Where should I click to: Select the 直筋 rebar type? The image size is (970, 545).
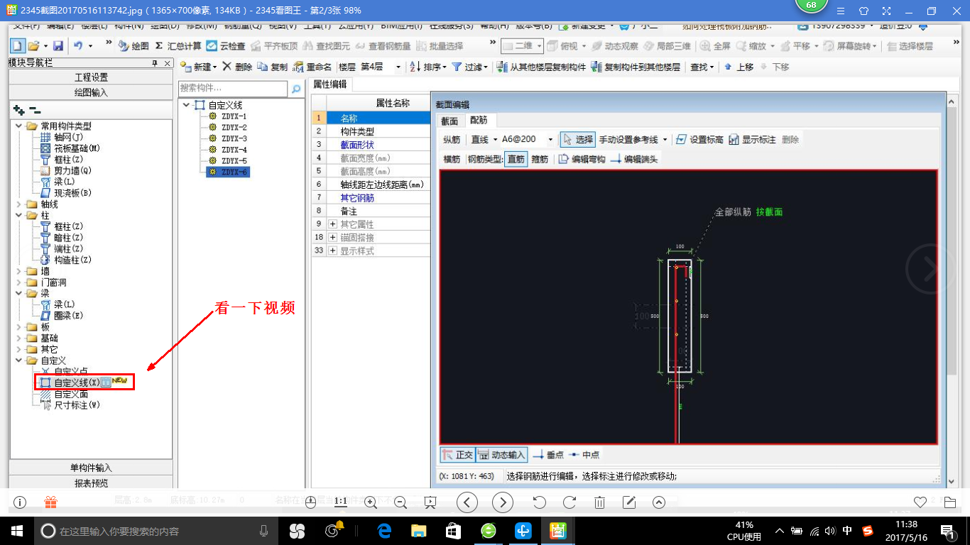pyautogui.click(x=516, y=159)
